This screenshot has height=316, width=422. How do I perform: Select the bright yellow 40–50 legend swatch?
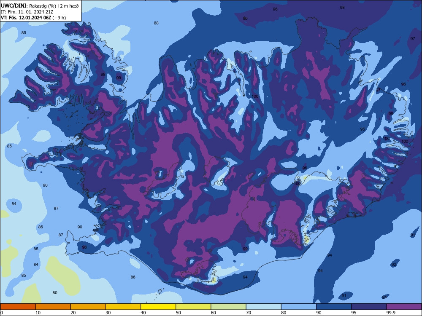tap(158, 307)
